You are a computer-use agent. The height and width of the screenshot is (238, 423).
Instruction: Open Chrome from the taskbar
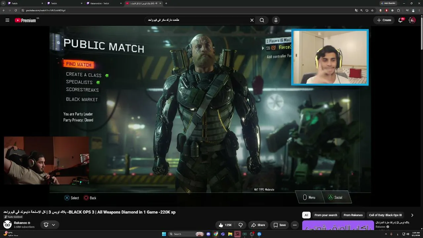216,234
